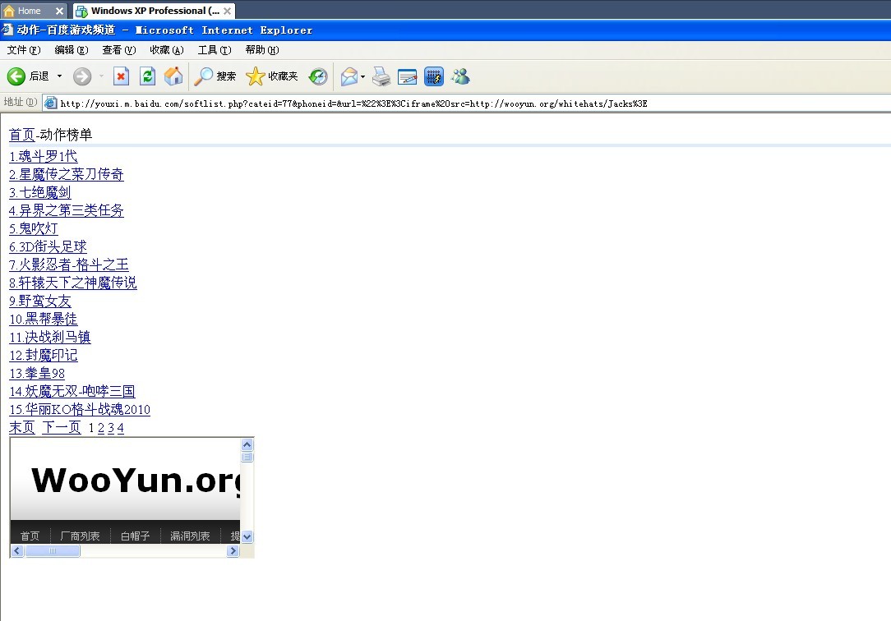Click the iframe scroll-right arrow
This screenshot has width=891, height=621.
click(x=233, y=550)
